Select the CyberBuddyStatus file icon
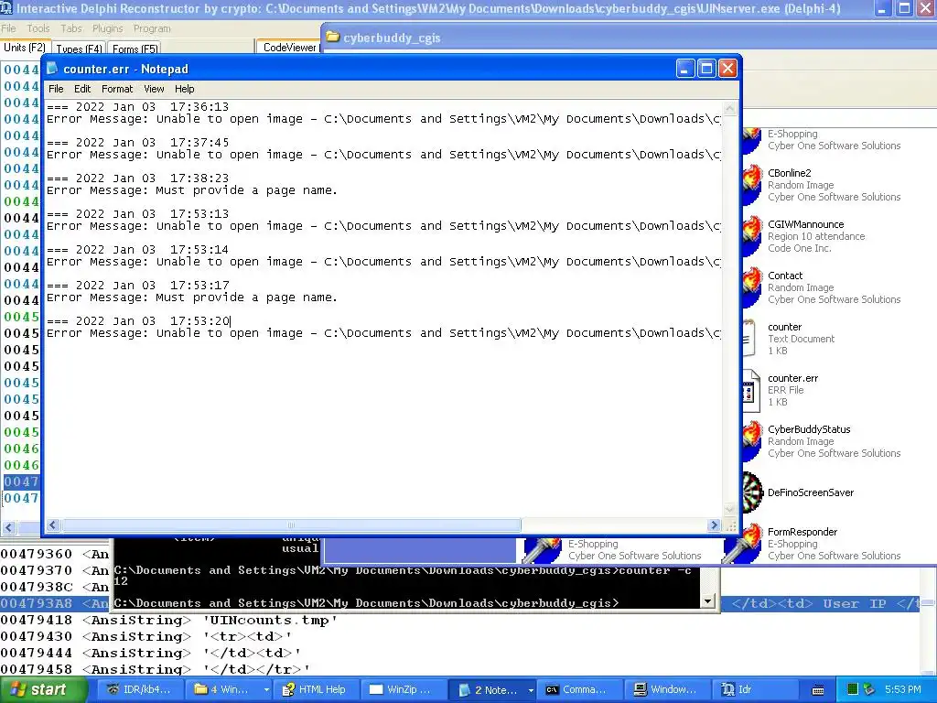The image size is (937, 703). pos(752,442)
